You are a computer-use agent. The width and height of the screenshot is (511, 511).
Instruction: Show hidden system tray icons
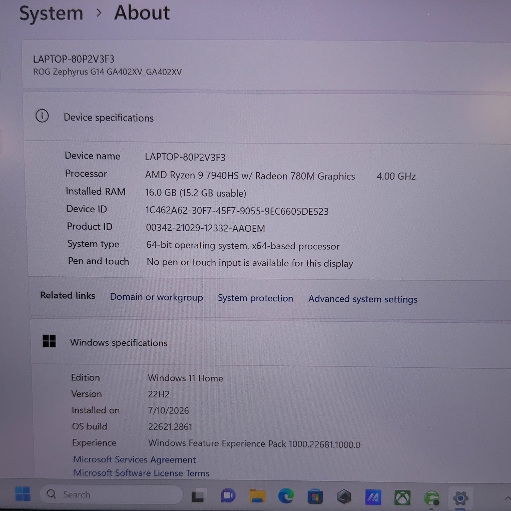point(507,499)
